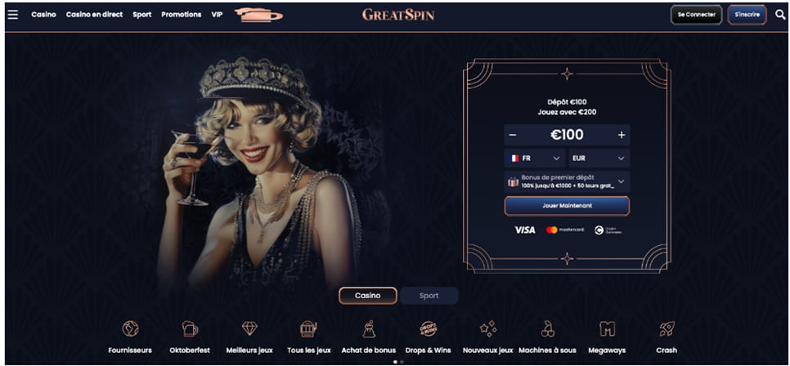This screenshot has width=790, height=366.
Task: Expand the FR country dropdown
Action: [535, 158]
